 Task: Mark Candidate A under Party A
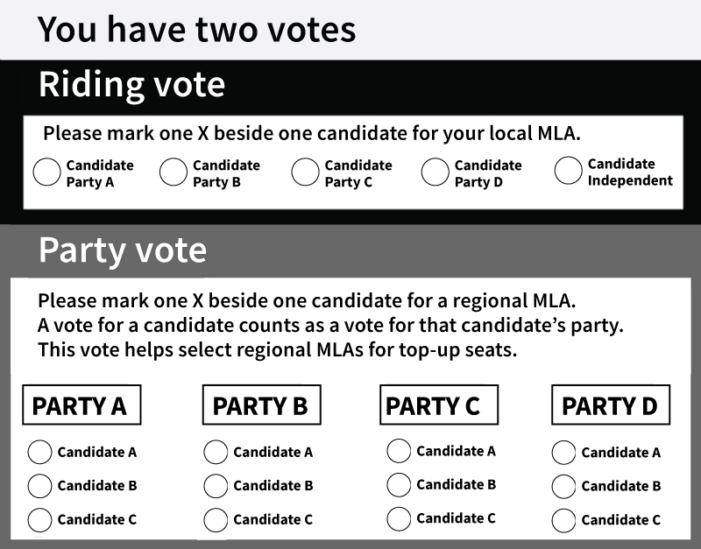pyautogui.click(x=39, y=452)
